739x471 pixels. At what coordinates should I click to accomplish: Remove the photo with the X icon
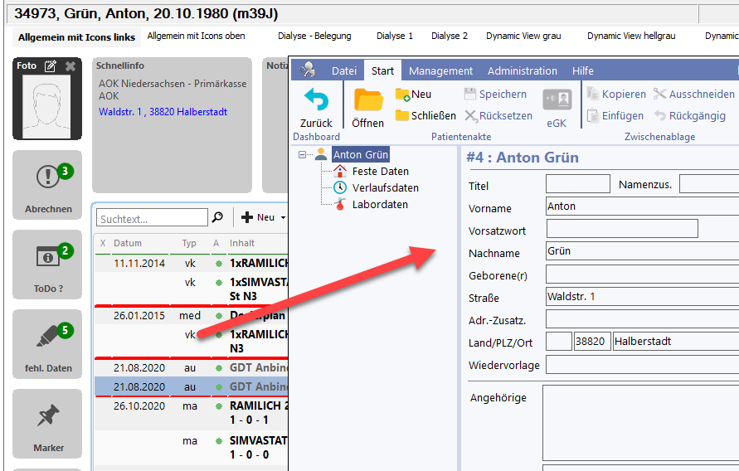coord(70,66)
